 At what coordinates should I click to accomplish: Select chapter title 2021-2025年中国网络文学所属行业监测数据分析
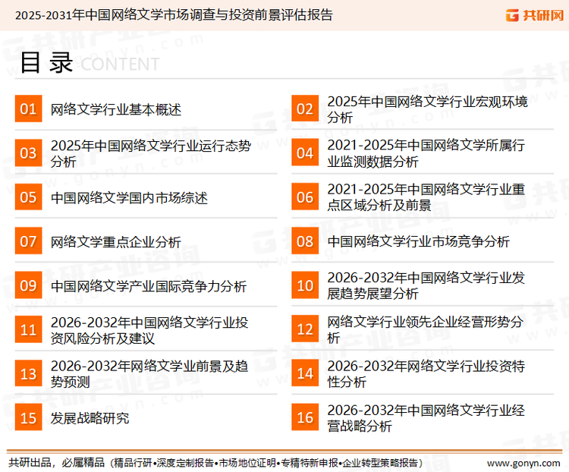(426, 153)
